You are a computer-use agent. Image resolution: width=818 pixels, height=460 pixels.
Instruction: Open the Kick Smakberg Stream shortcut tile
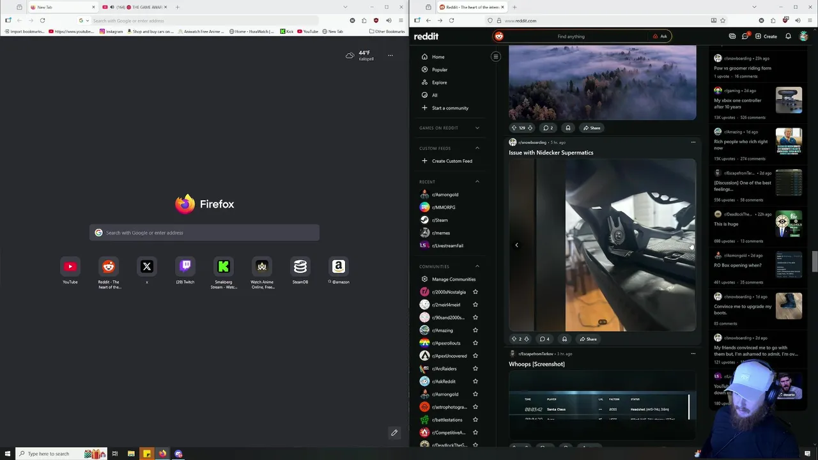click(224, 266)
